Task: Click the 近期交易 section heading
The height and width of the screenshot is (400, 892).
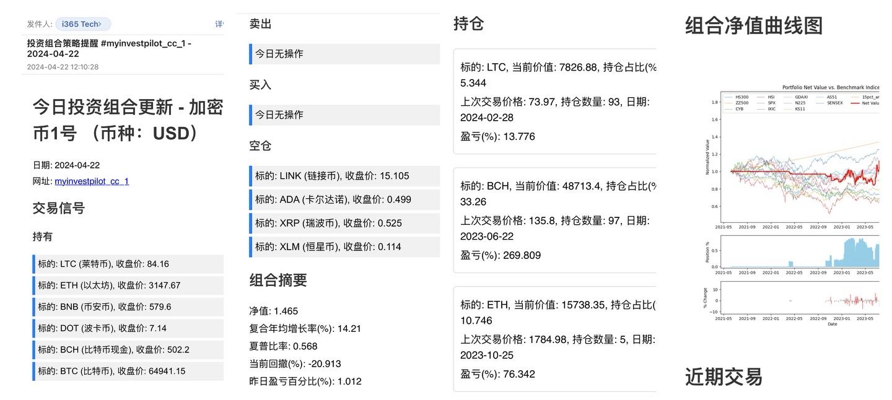Action: (x=723, y=376)
